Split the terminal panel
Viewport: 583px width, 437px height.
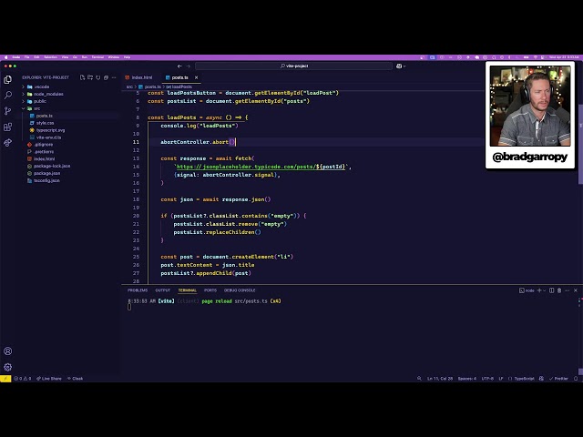coord(551,290)
